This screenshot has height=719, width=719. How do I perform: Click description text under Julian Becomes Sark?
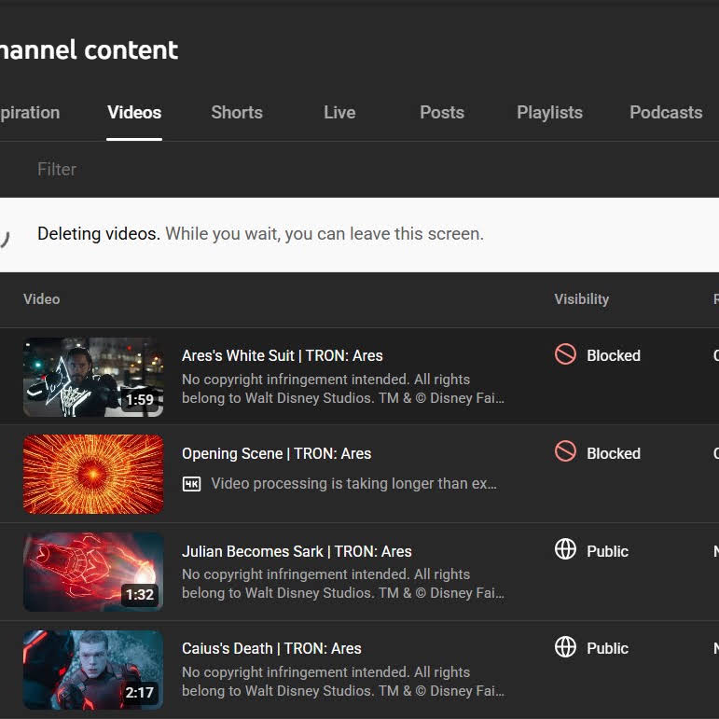coord(343,584)
